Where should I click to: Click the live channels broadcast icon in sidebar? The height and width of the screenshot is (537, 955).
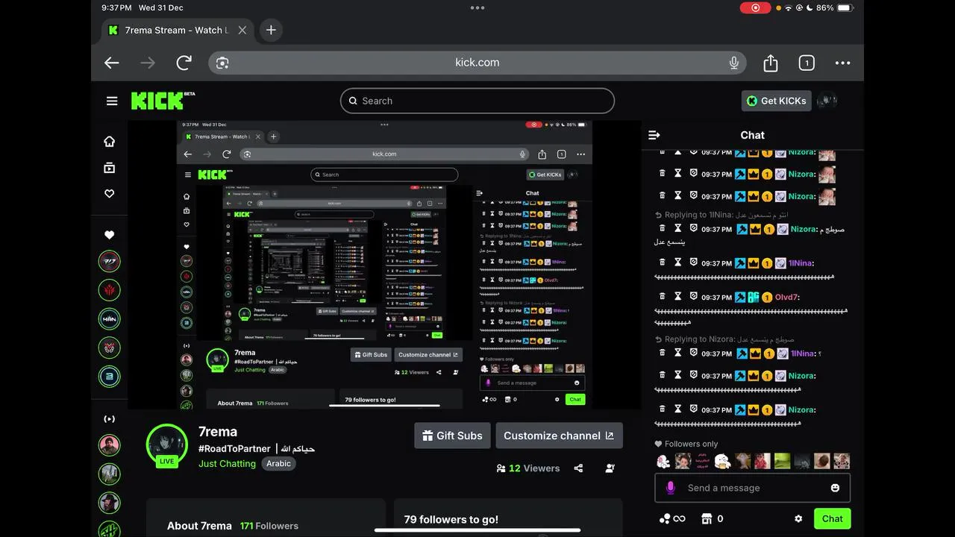click(110, 419)
